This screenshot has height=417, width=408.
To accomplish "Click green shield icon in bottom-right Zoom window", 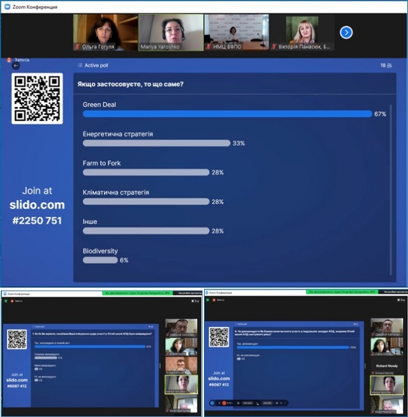I will click(208, 300).
